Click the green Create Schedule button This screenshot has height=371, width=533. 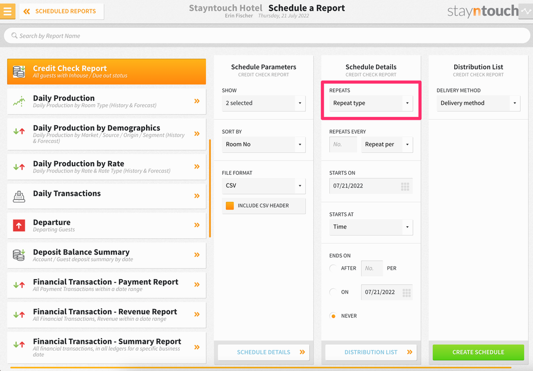coord(479,352)
